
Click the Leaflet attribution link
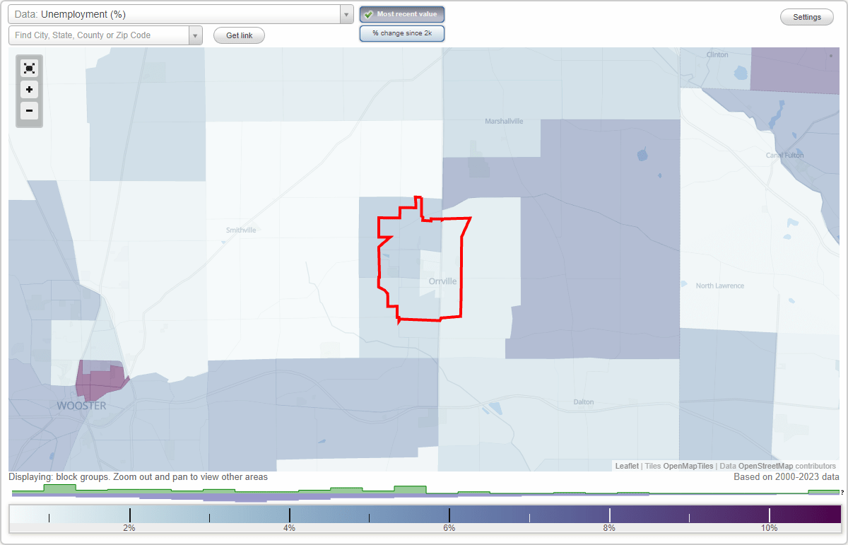click(627, 466)
